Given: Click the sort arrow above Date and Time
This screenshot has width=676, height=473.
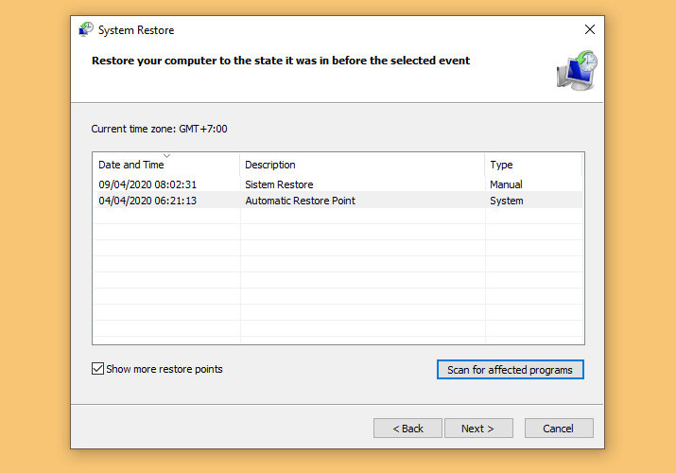Looking at the screenshot, I should tap(166, 156).
